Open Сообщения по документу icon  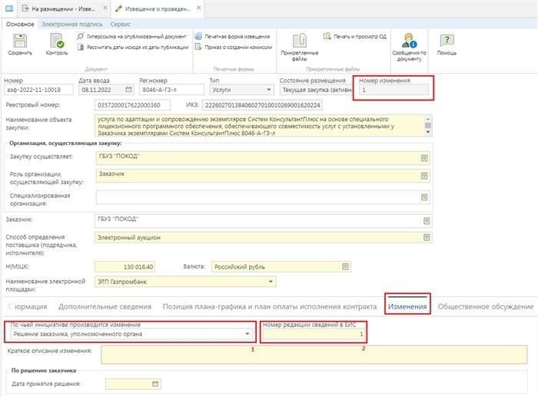point(409,41)
